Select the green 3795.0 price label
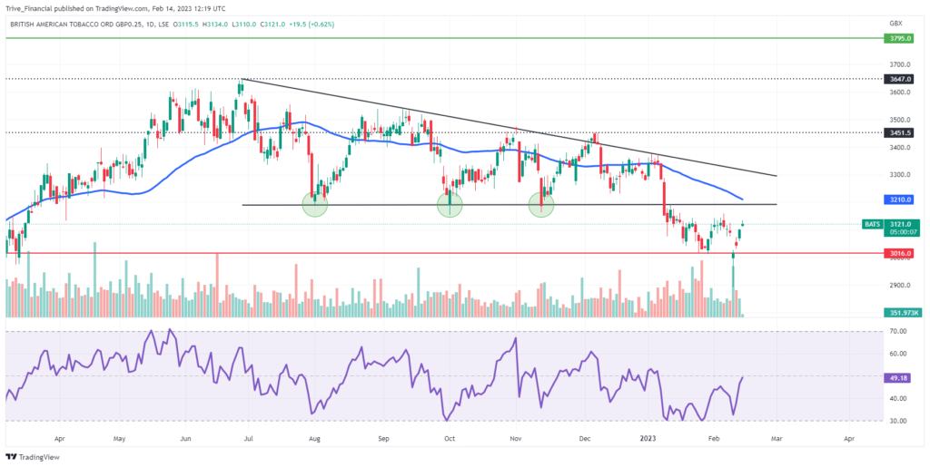 pyautogui.click(x=900, y=38)
